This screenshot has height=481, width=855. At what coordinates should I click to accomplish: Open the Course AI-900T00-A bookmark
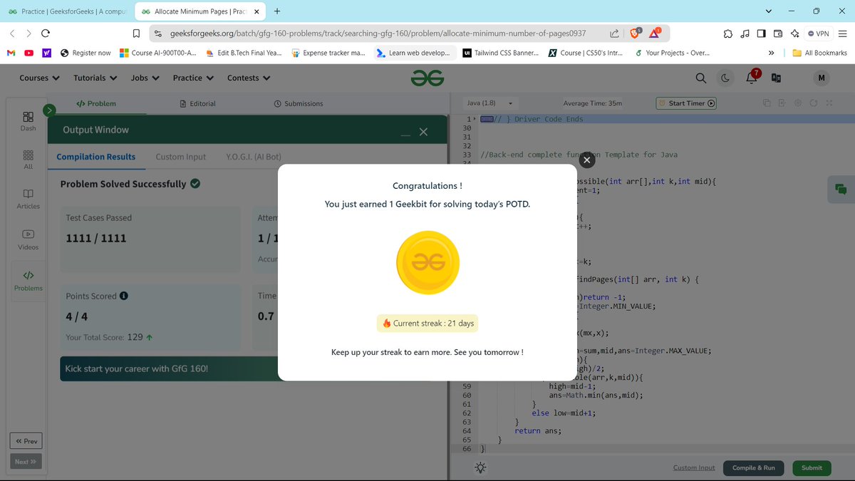pos(158,53)
